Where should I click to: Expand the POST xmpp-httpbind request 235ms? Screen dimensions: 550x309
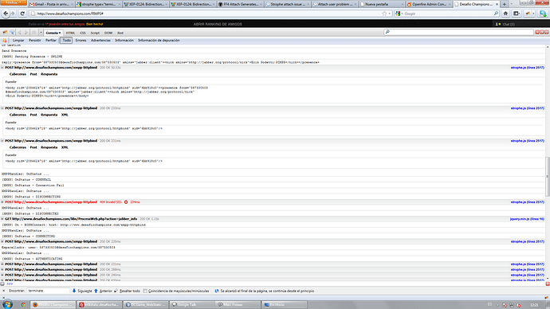click(2, 242)
